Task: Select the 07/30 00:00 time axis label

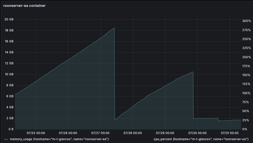Action: [x=197, y=133]
